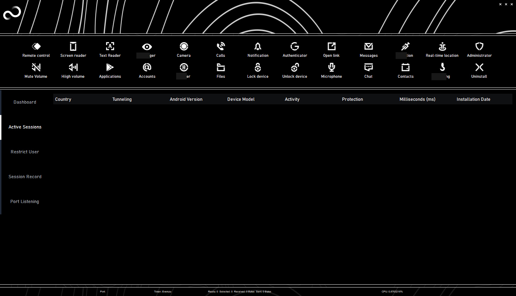Image resolution: width=516 pixels, height=296 pixels.
Task: Click the 'Sent: 0 Bytes' status text
Action: click(x=264, y=292)
